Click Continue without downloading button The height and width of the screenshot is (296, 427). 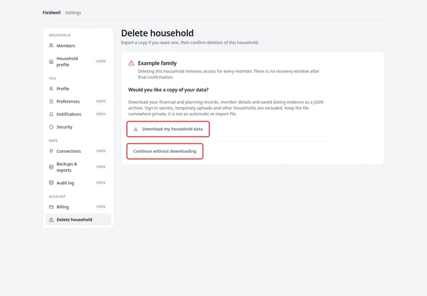[x=165, y=151]
